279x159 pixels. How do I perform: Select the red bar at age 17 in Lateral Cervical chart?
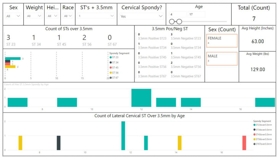point(244,143)
